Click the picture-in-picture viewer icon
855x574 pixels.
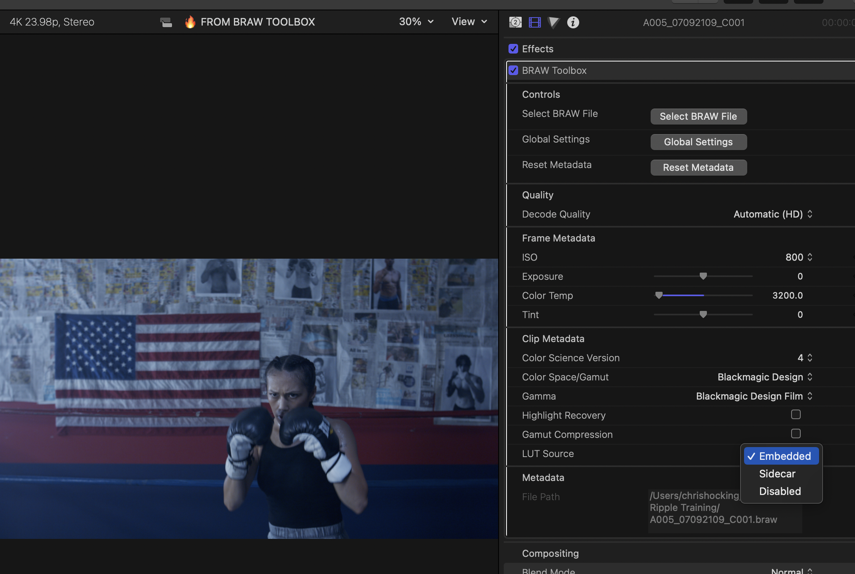(166, 22)
